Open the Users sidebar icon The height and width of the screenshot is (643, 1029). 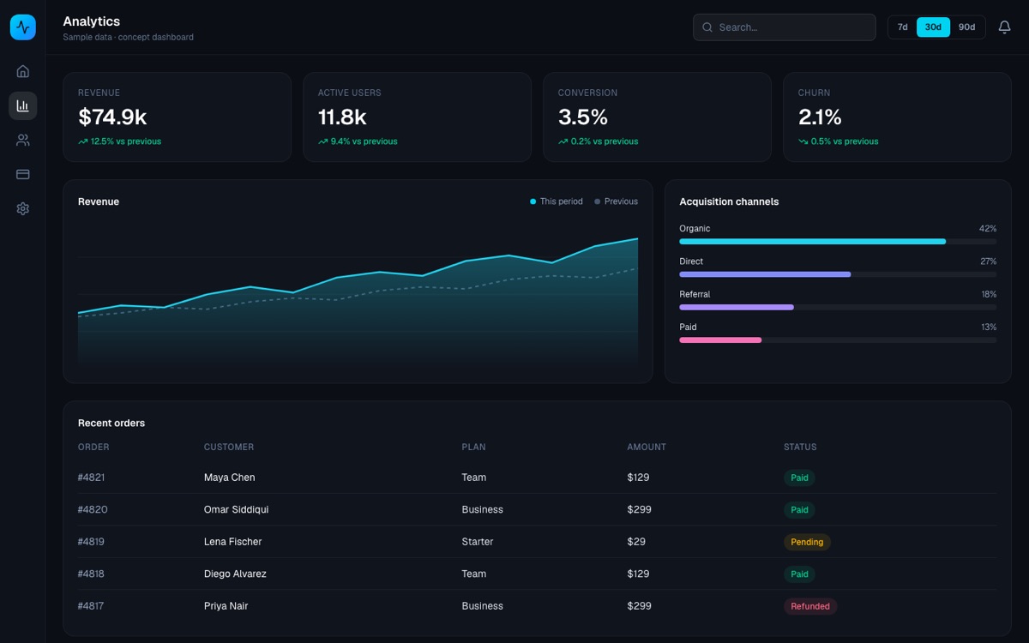click(x=23, y=140)
